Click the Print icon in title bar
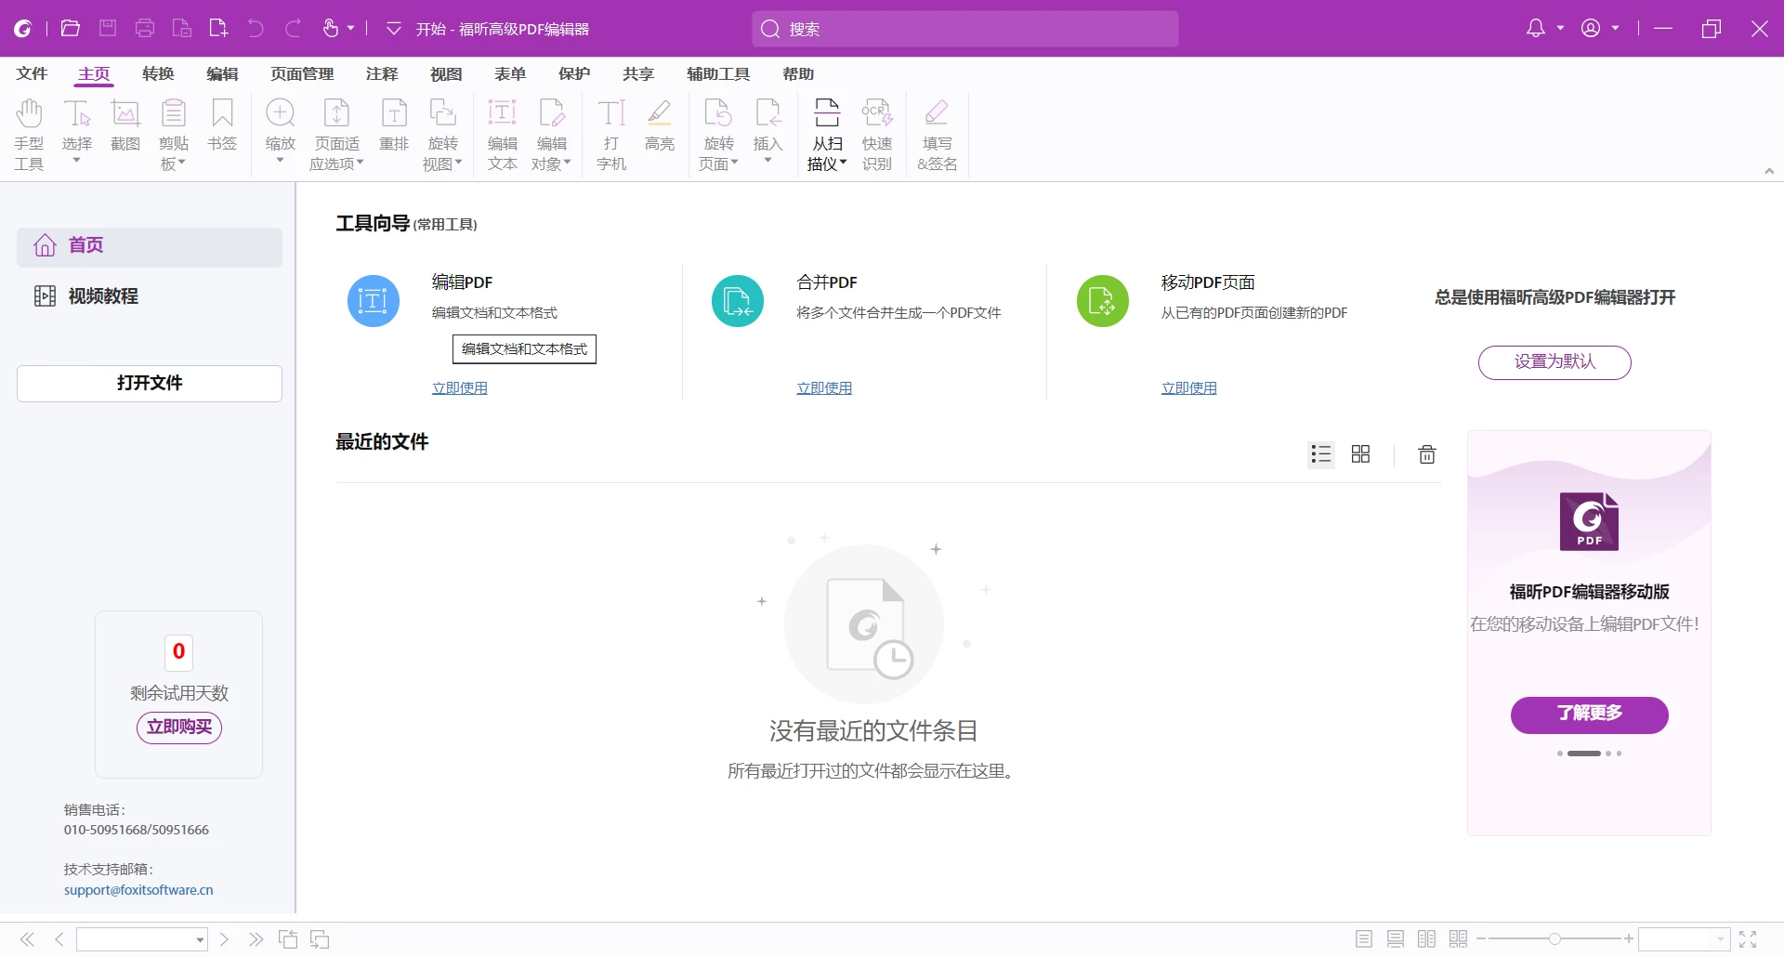The height and width of the screenshot is (957, 1784). (x=145, y=29)
